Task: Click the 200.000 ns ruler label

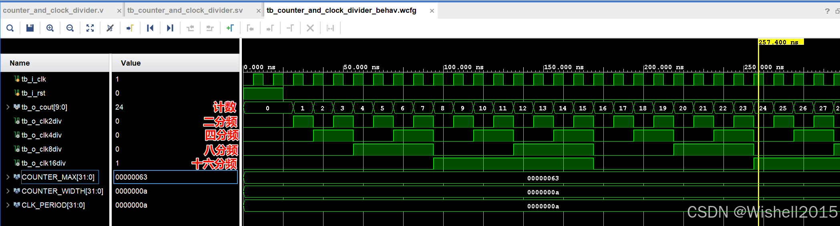Action: pos(664,67)
